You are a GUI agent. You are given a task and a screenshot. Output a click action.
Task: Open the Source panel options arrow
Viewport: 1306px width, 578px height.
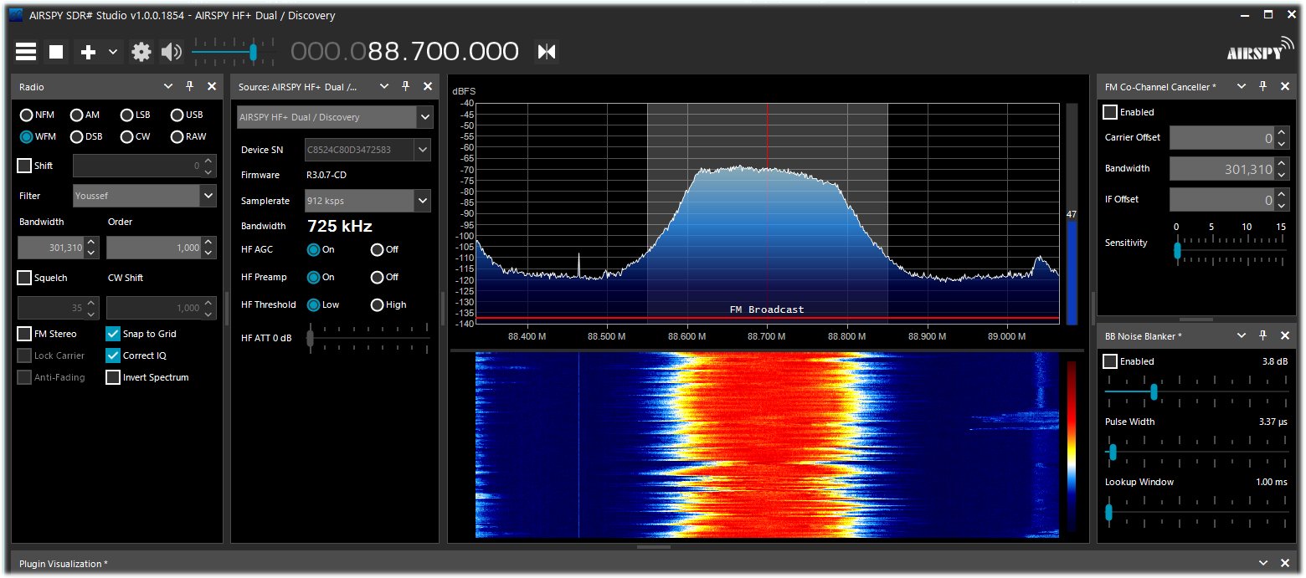tap(384, 86)
